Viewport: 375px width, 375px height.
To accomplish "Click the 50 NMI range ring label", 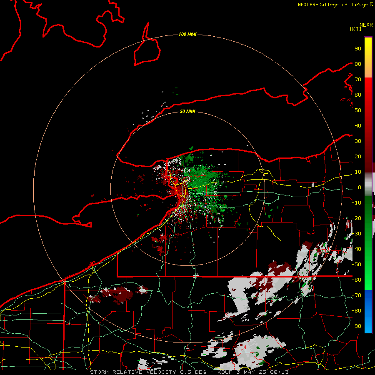I will pyautogui.click(x=187, y=111).
